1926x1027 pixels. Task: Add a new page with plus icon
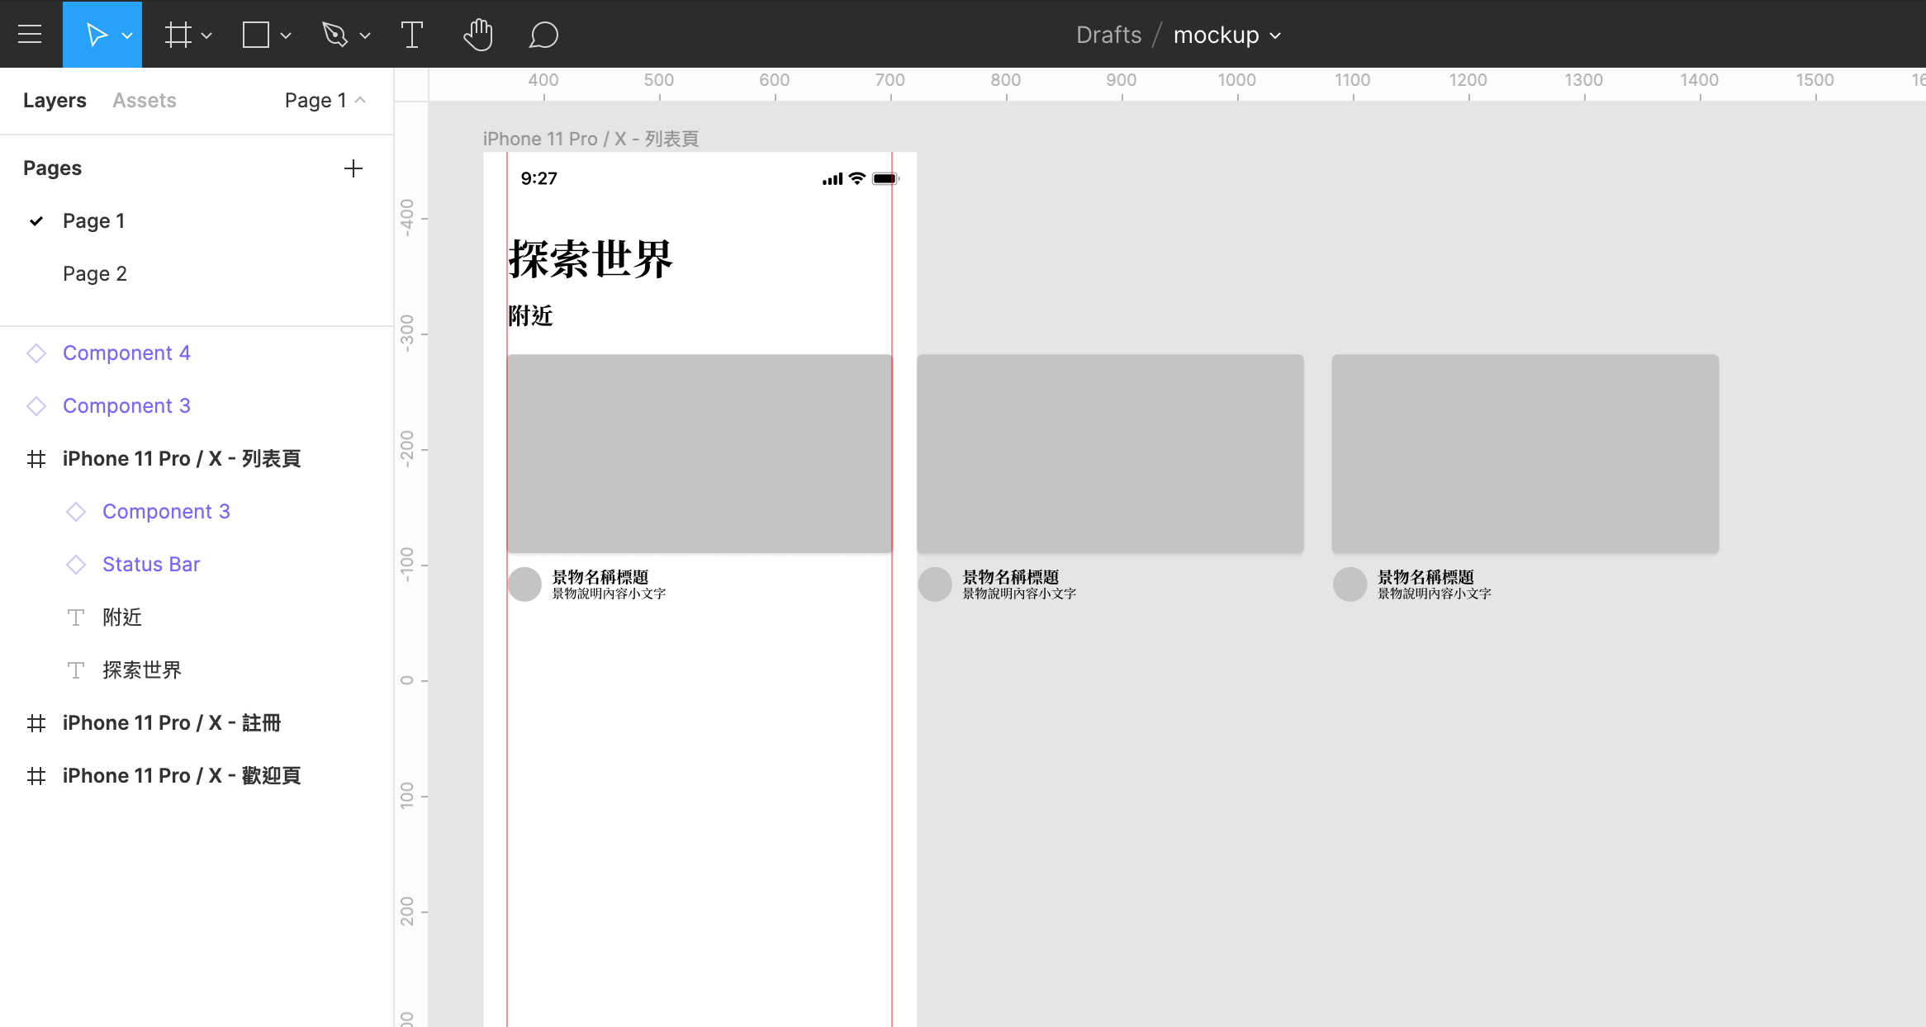[x=353, y=168]
